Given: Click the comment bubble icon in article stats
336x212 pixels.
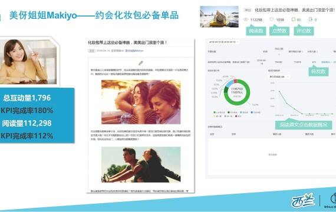Looking at the screenshot, I should (294, 19).
